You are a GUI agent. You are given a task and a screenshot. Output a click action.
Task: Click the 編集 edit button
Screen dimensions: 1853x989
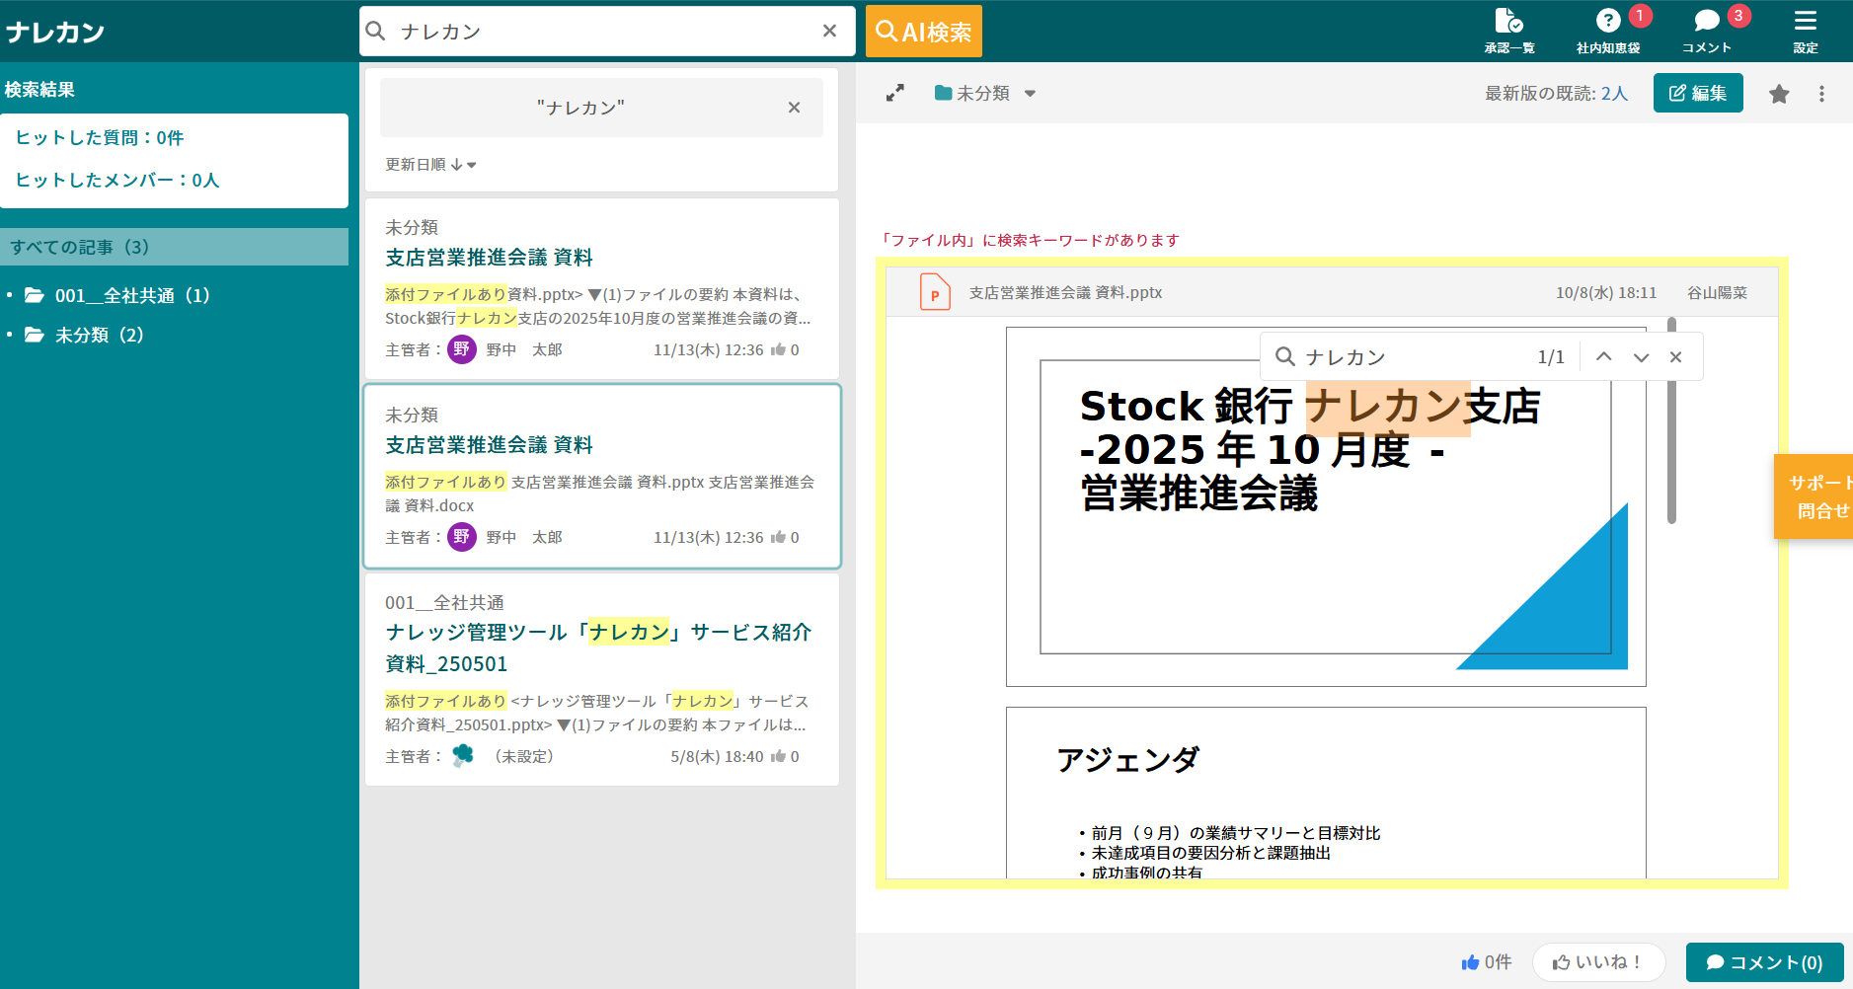1697,93
